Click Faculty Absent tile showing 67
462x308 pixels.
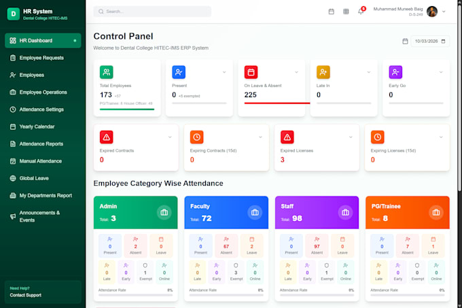tap(226, 246)
